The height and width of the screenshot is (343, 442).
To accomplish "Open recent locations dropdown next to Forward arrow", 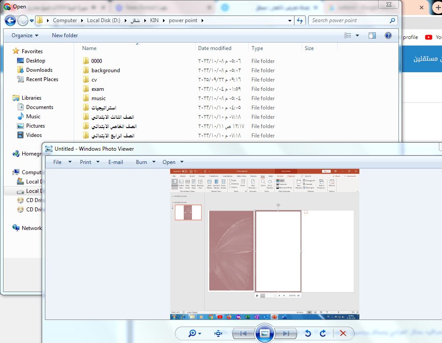I will [x=32, y=20].
